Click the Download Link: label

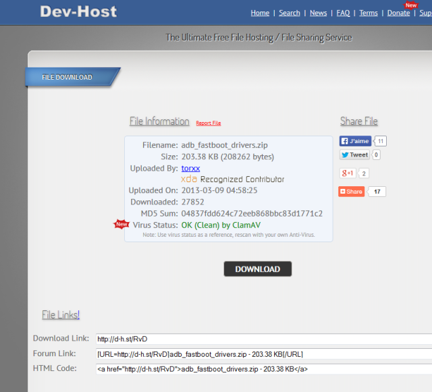[61, 338]
